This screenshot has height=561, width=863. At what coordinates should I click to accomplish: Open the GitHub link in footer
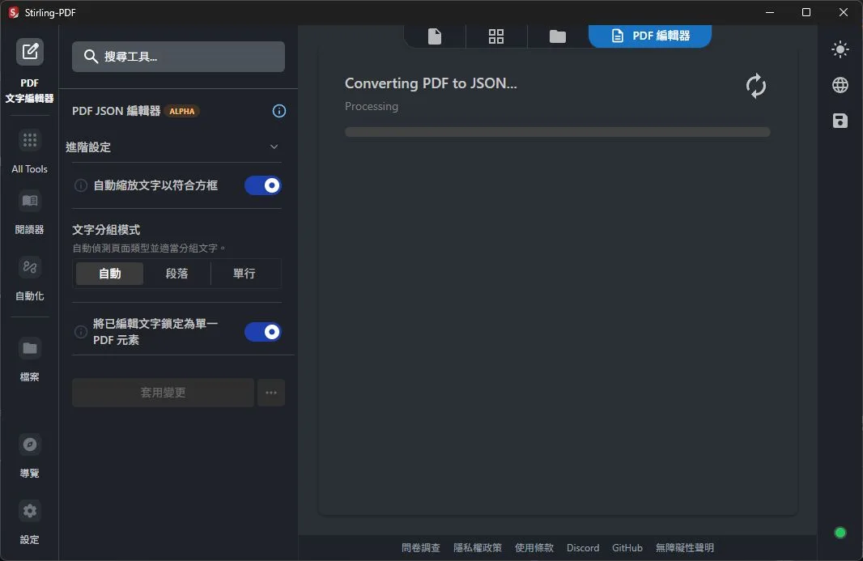(x=627, y=548)
